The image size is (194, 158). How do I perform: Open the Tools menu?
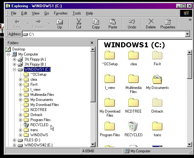click(76, 13)
